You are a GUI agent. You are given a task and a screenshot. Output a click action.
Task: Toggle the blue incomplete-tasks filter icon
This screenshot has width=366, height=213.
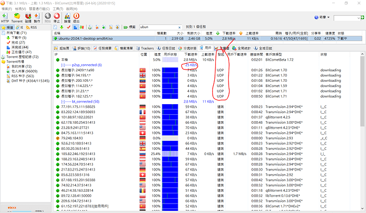(75, 27)
